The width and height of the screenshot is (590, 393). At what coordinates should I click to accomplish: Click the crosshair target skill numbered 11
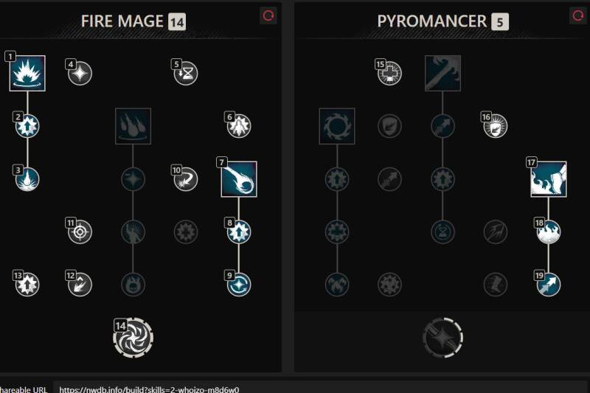coord(80,232)
